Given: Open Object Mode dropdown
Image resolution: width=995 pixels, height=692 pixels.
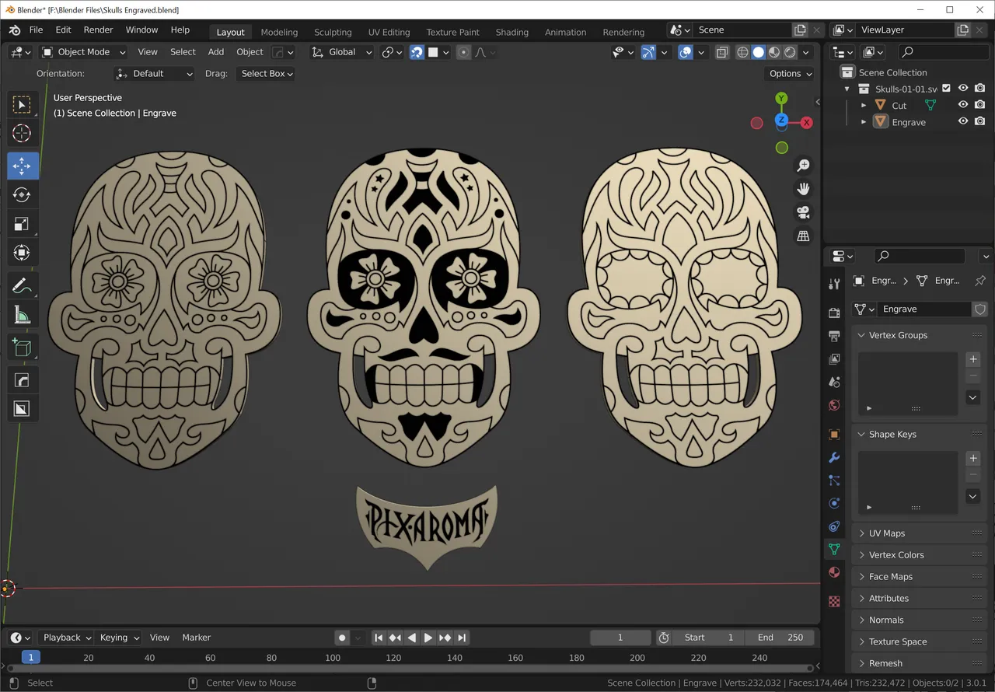Looking at the screenshot, I should (x=83, y=52).
